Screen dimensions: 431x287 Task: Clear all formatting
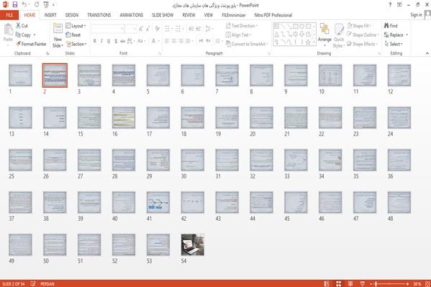pyautogui.click(x=158, y=28)
